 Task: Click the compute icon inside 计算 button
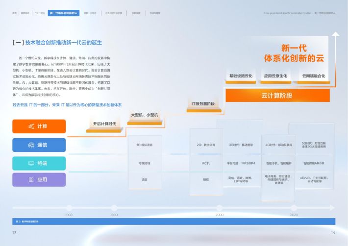coord(31,126)
